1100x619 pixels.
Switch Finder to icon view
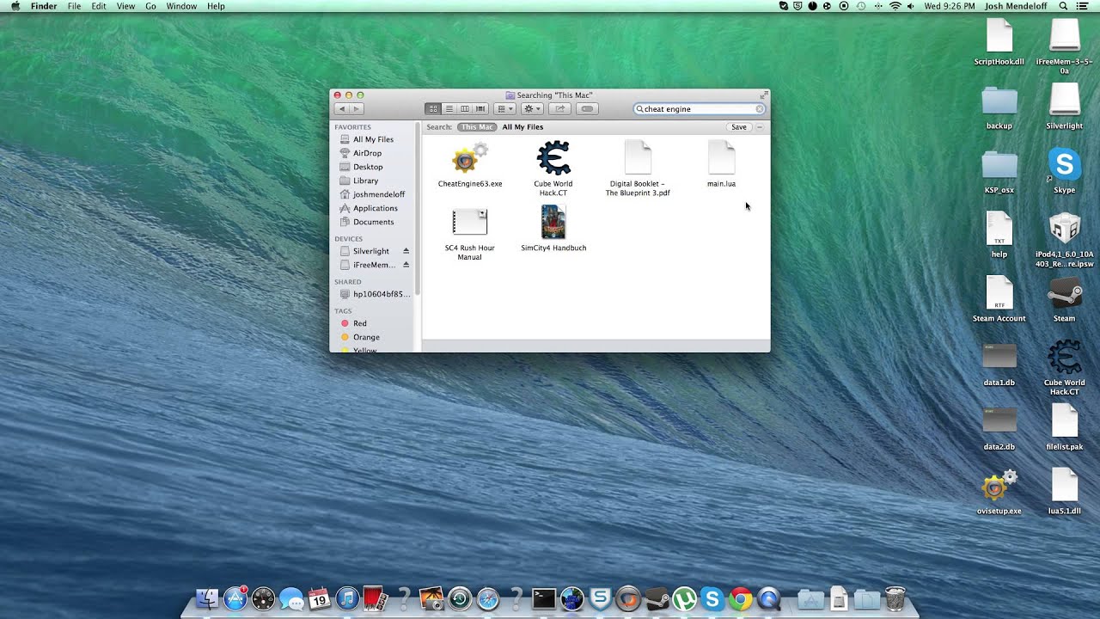pyautogui.click(x=433, y=109)
